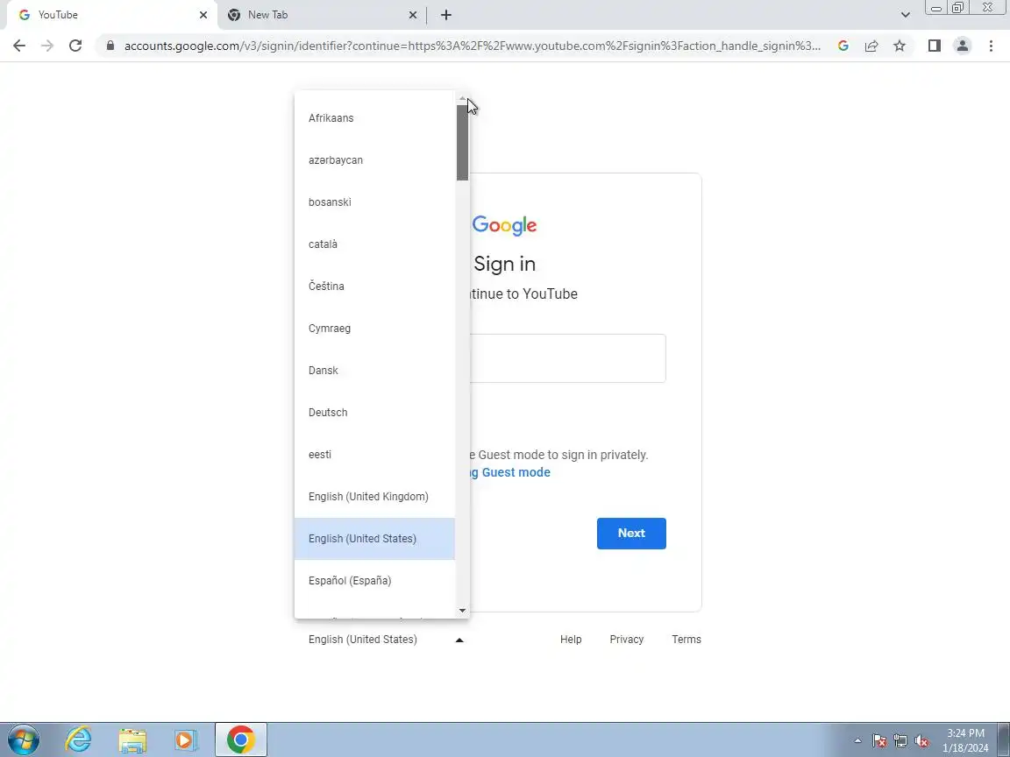The height and width of the screenshot is (757, 1010).
Task: Click the Next button
Action: pos(631,534)
